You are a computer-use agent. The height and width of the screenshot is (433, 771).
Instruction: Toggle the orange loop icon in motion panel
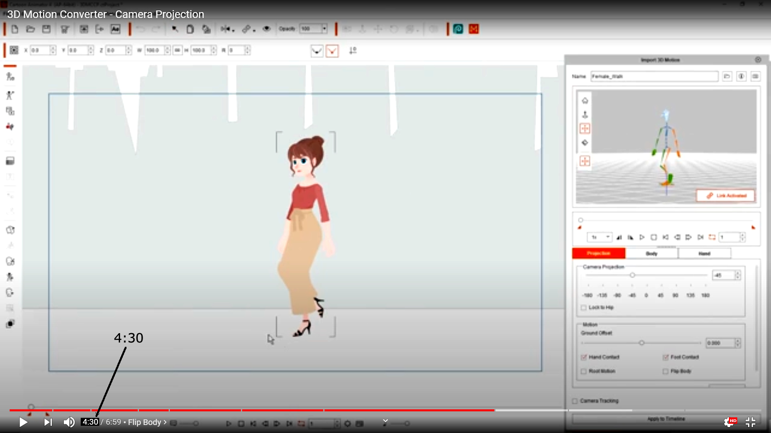tap(712, 237)
